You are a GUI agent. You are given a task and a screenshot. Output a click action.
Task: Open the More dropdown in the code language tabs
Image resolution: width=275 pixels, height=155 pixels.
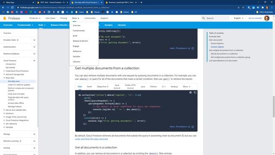tap(186, 87)
